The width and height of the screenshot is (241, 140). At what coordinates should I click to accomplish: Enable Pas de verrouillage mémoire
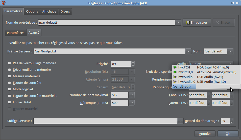point(10,63)
